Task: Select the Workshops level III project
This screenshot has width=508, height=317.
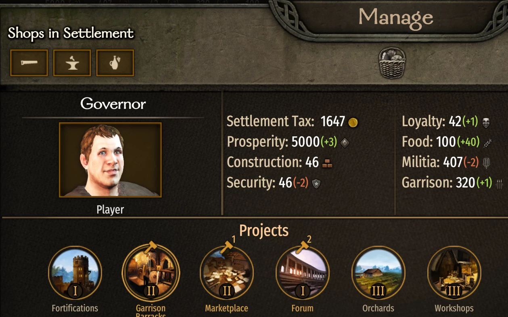Action: 454,273
